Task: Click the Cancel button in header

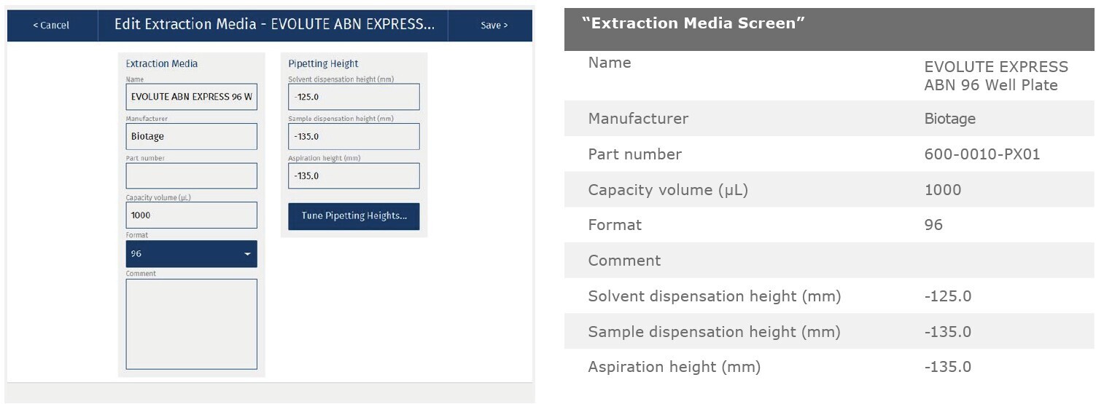Action: pyautogui.click(x=52, y=25)
